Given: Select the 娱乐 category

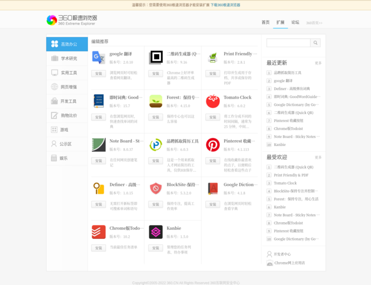Looking at the screenshot, I should [x=67, y=158].
